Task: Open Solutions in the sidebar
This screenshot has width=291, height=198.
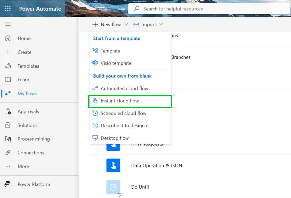Action: click(28, 125)
